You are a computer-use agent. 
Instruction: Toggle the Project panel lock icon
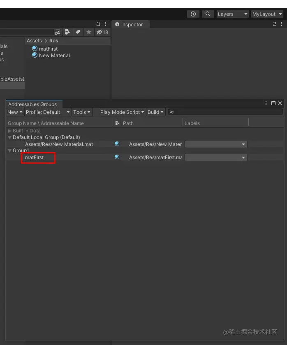pyautogui.click(x=98, y=24)
